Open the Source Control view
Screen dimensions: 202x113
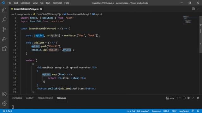[4, 29]
